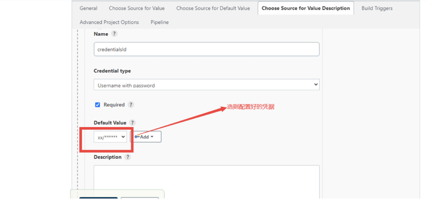Toggle the Required checkbox
Viewport: 428px width, 203px height.
[x=97, y=105]
